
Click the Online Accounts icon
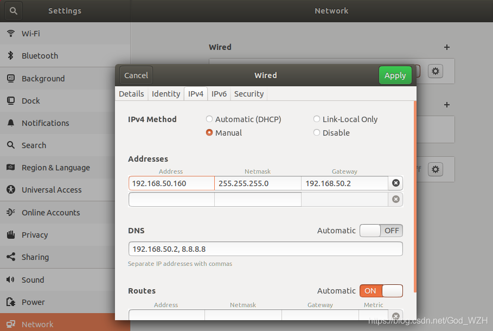click(x=11, y=212)
